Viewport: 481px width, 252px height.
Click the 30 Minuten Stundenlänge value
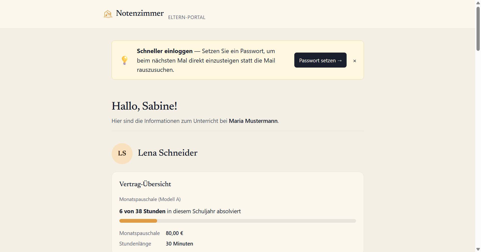click(179, 244)
